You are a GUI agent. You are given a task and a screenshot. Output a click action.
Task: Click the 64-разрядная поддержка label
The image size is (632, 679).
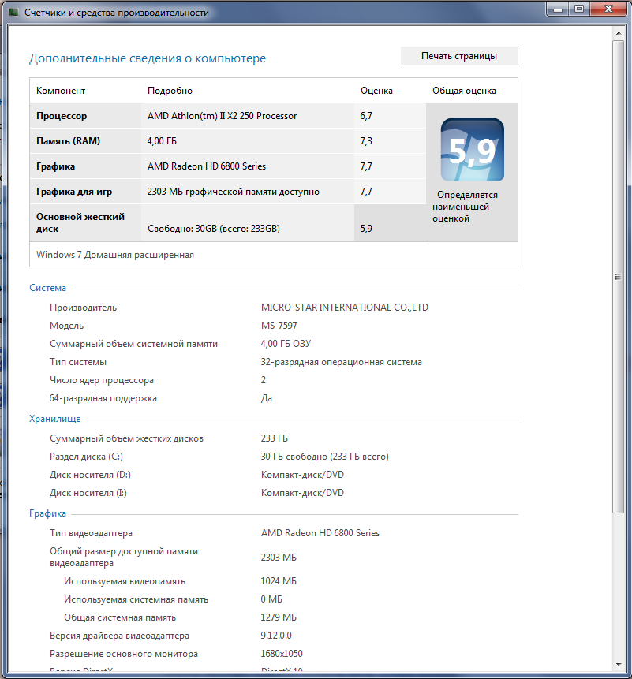(x=103, y=398)
